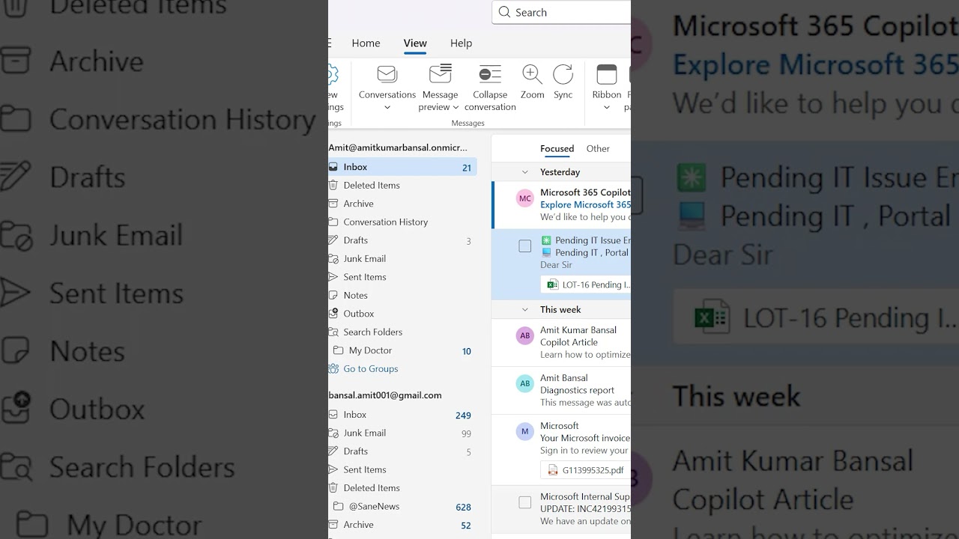Click the My Doctor folder icon
Image resolution: width=959 pixels, height=539 pixels.
point(338,350)
